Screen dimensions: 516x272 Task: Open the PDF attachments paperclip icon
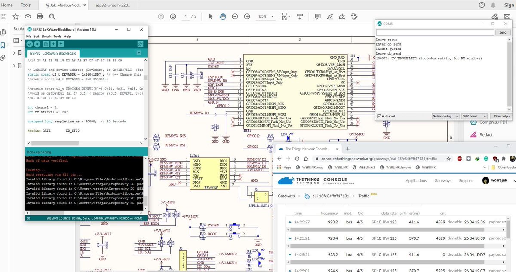pyautogui.click(x=3, y=58)
